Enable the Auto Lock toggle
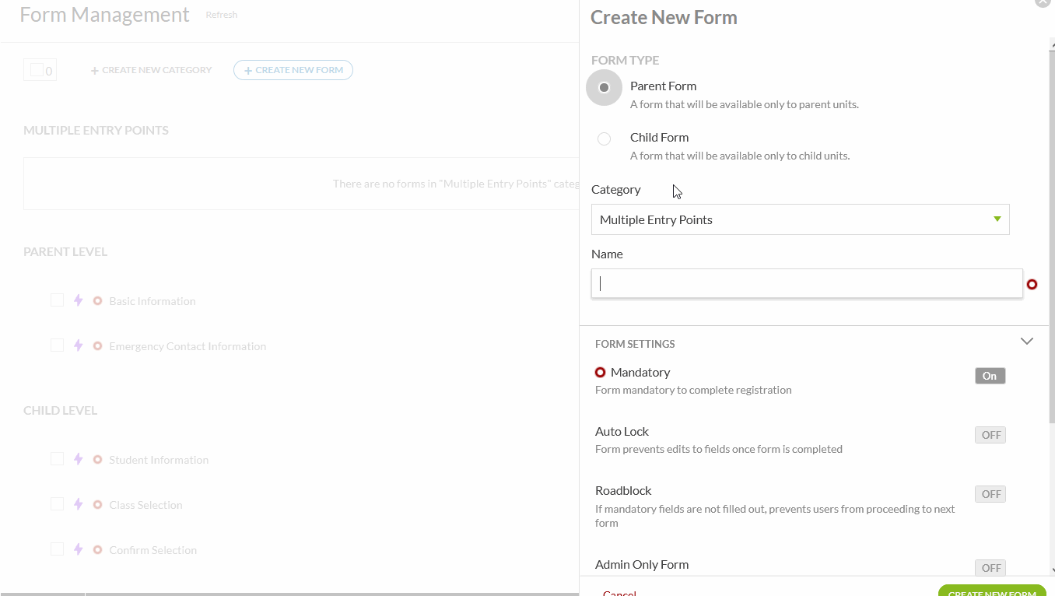 click(x=990, y=435)
